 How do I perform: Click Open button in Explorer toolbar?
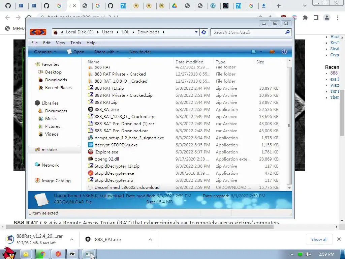coord(76,52)
